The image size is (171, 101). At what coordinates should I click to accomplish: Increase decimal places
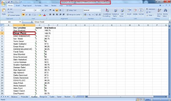click(96, 15)
